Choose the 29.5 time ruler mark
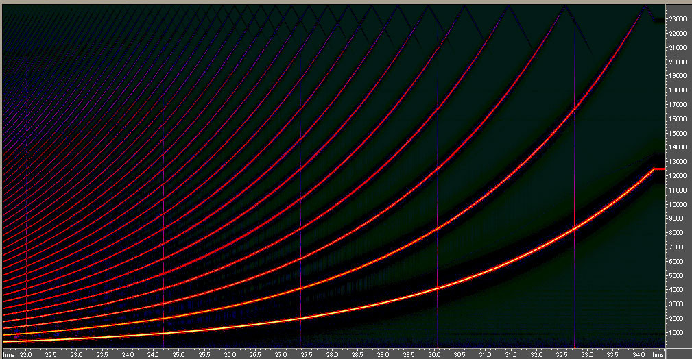Image resolution: width=692 pixels, height=359 pixels. pos(409,354)
